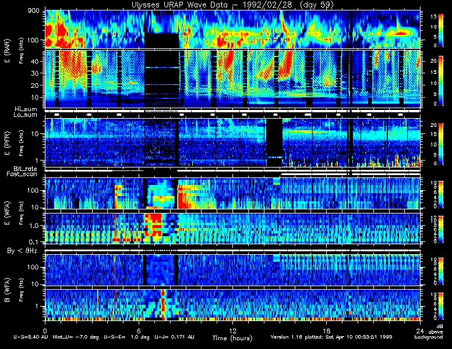This screenshot has height=349, width=452.
Task: Click the "B (WFA)" axis label
Action: [7, 290]
